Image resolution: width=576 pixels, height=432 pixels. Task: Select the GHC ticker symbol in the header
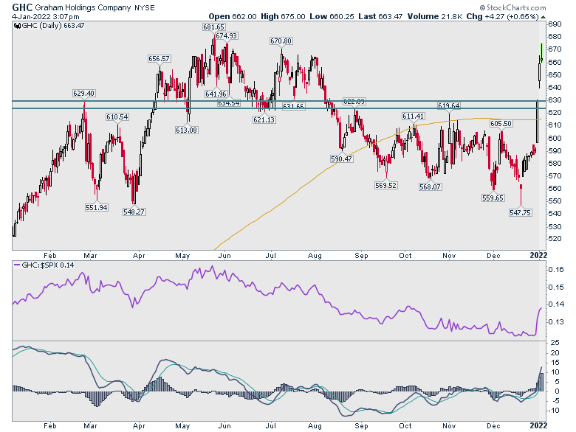(22, 7)
